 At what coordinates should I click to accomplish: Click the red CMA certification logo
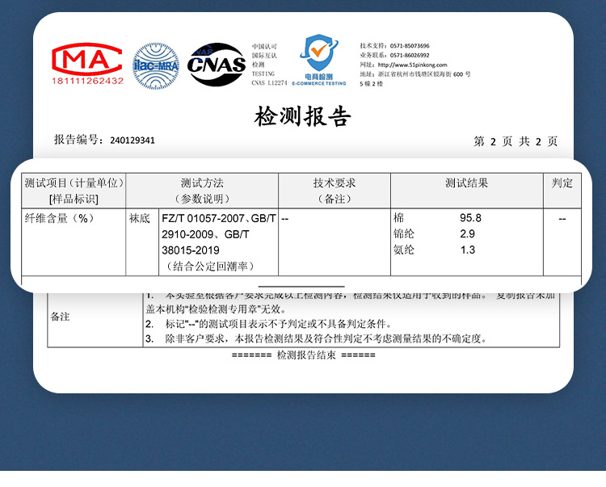(x=87, y=59)
